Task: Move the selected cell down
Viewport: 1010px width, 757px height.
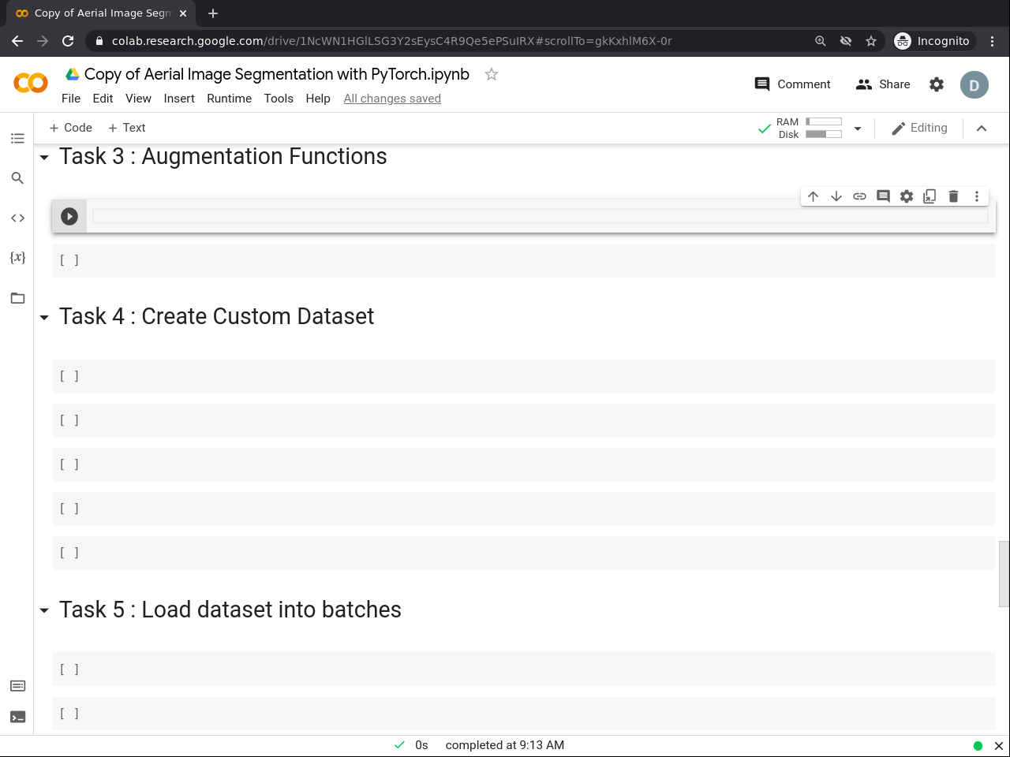Action: [x=836, y=196]
